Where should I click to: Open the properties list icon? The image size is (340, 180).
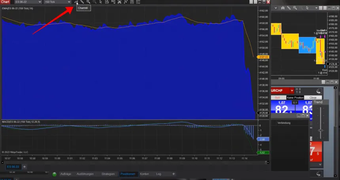coord(138,2)
